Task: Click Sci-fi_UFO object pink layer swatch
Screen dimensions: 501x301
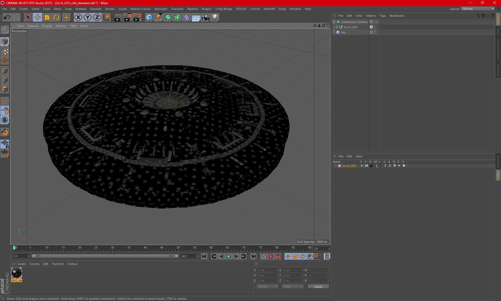Action: 371,27
